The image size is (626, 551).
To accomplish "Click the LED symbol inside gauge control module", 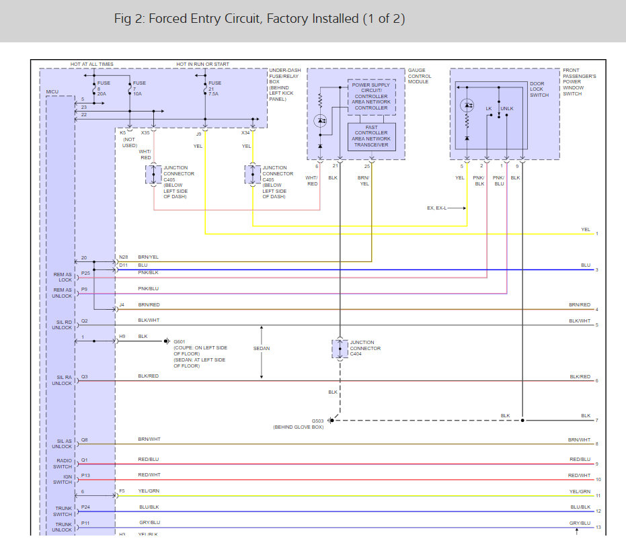I will tap(320, 120).
